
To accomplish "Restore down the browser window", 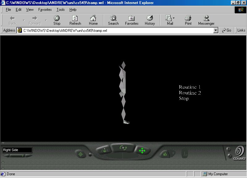I will pos(238,3).
